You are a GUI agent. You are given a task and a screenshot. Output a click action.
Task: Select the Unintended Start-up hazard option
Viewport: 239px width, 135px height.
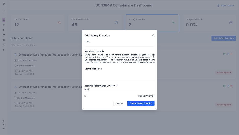point(119,57)
